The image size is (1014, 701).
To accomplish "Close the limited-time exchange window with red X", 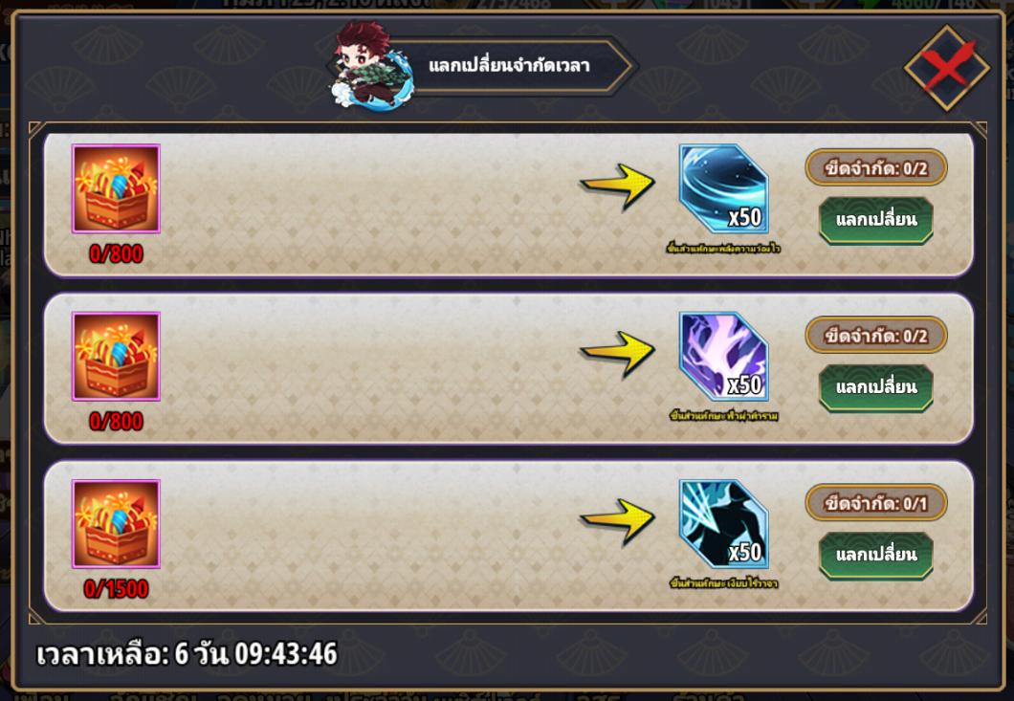I will click(x=947, y=67).
